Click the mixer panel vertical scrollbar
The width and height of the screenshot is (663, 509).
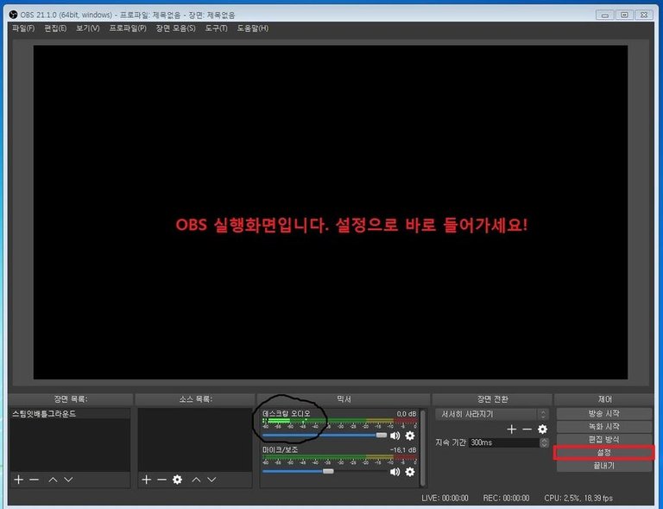pyautogui.click(x=423, y=448)
